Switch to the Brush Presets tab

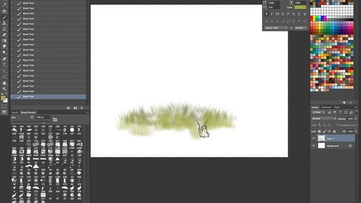pyautogui.click(x=28, y=113)
